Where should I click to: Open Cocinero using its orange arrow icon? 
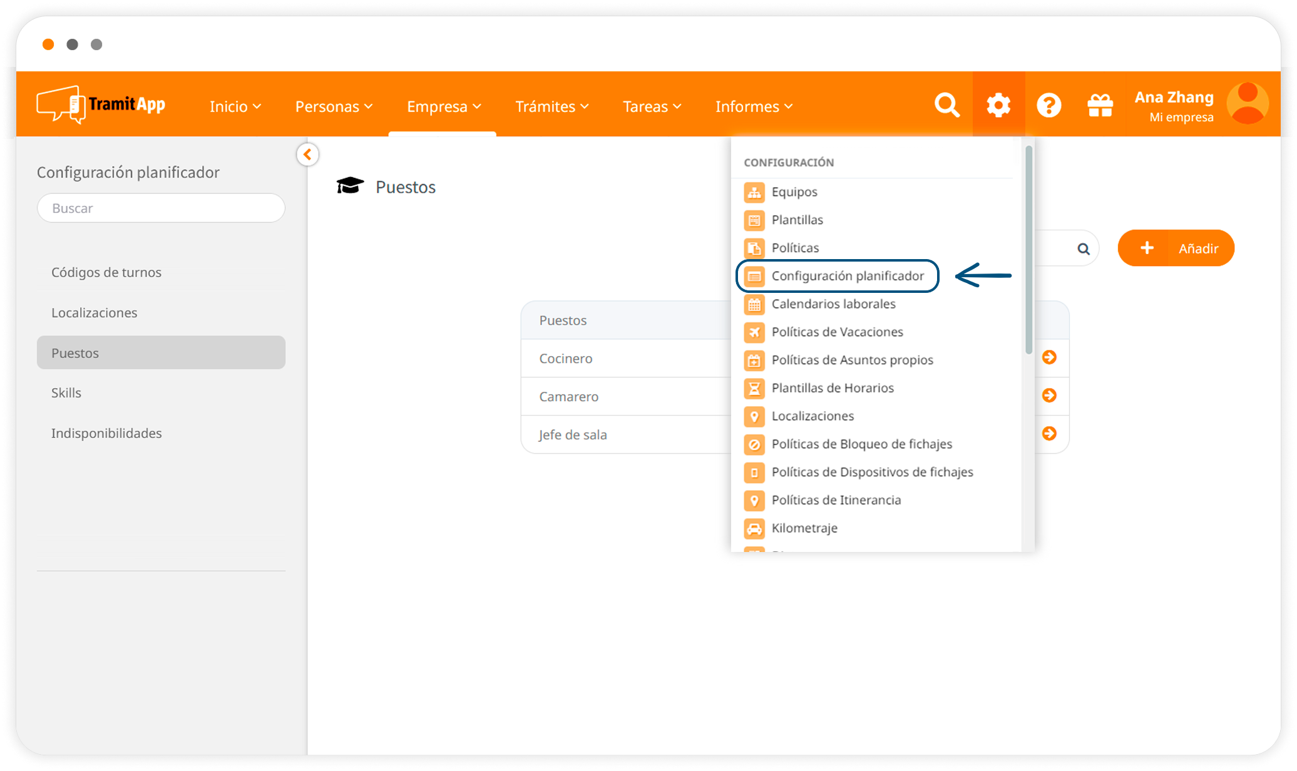point(1050,357)
